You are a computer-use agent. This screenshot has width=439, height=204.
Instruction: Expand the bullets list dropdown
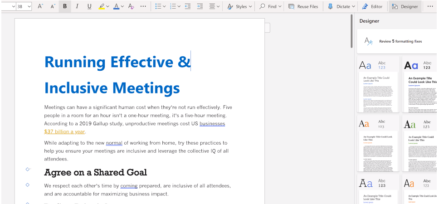(x=165, y=7)
